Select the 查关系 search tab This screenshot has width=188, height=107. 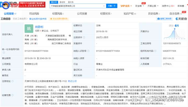click(x=71, y=2)
